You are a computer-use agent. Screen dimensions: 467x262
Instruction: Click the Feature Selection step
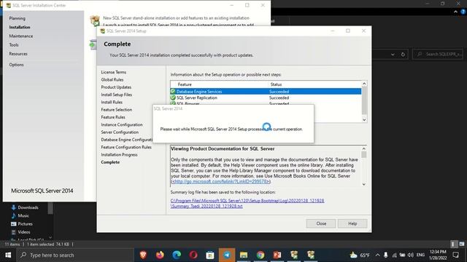[x=117, y=110]
